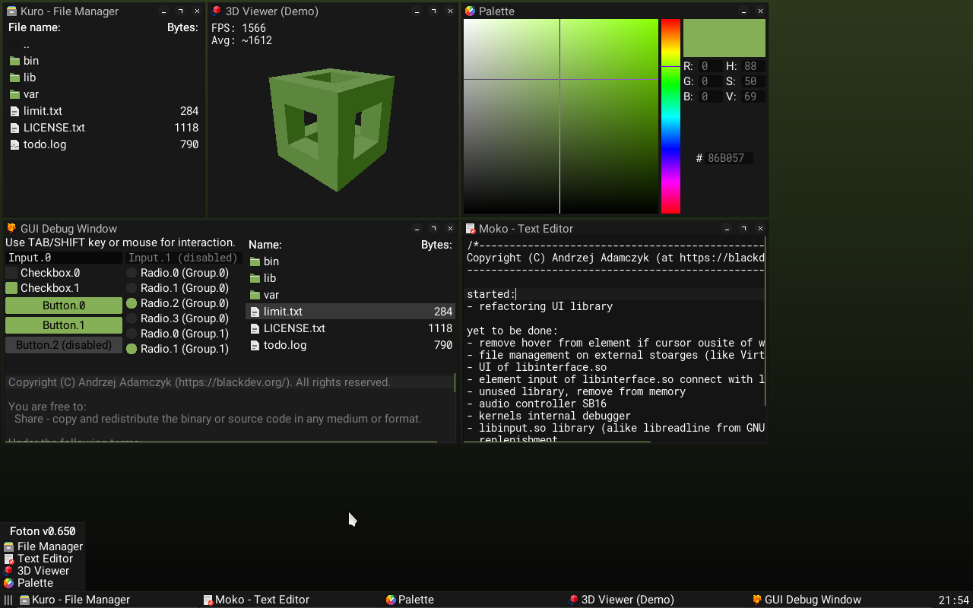Edit the S value field showing 50
Screen dimensions: 973x608
753,81
